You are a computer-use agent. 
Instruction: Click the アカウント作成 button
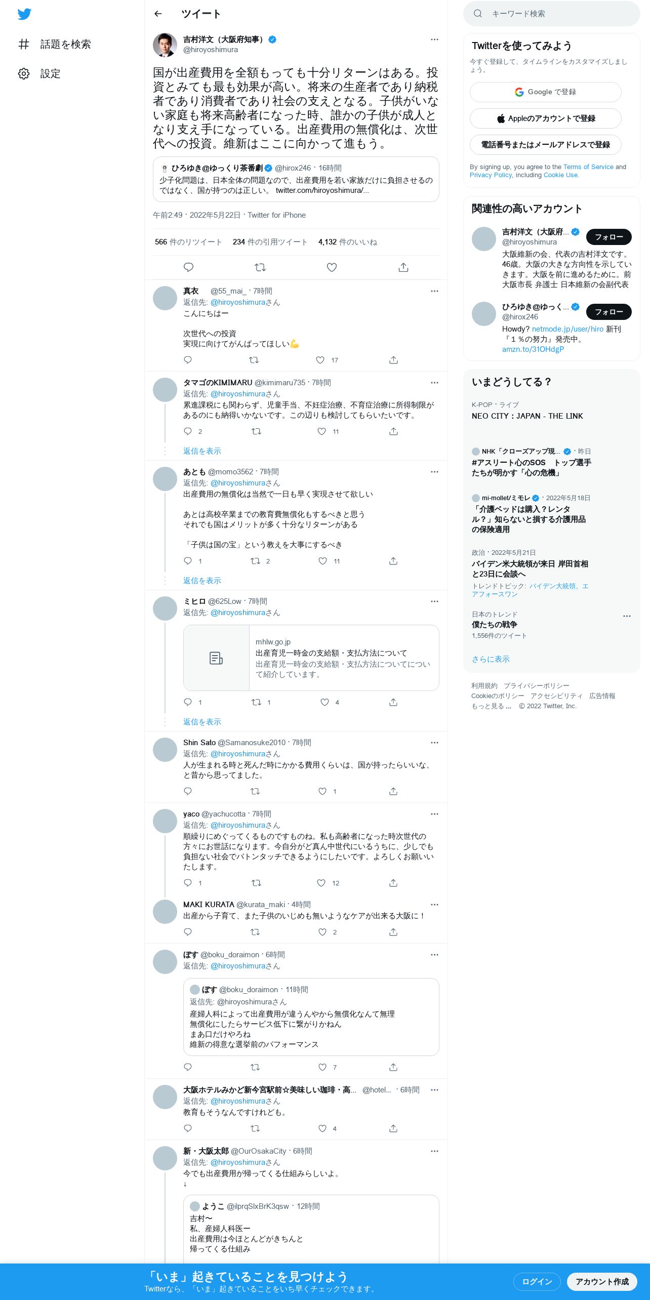point(602,1281)
